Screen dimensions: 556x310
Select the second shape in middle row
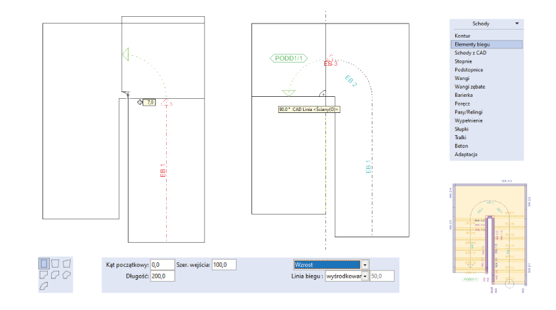tap(56, 274)
